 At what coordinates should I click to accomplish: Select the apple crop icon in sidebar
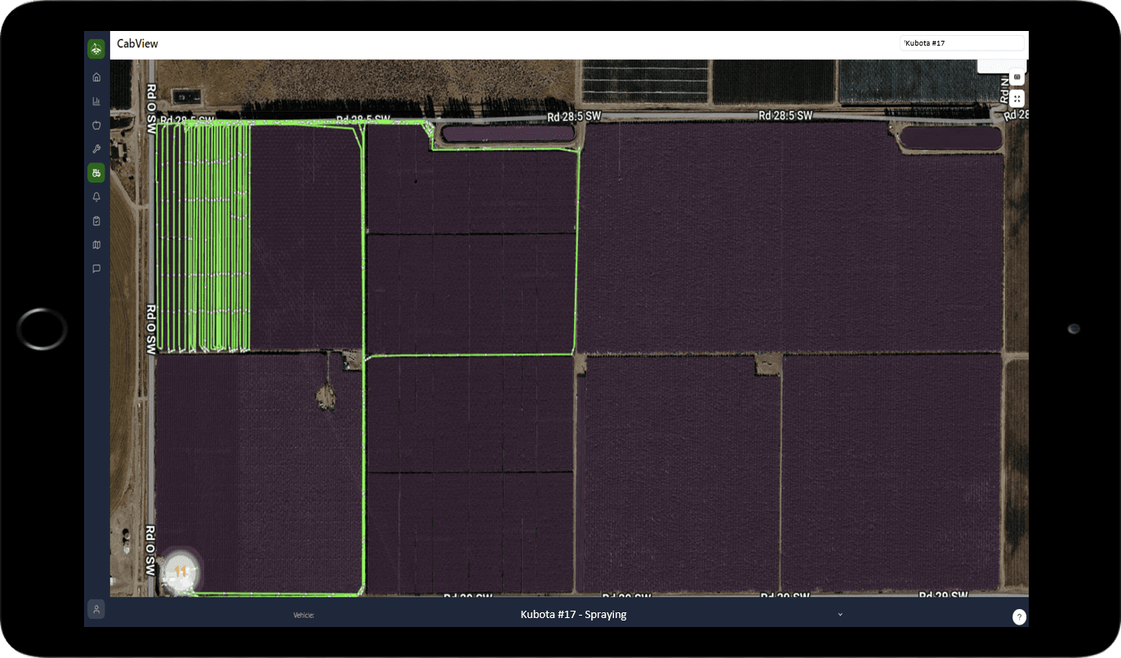[x=96, y=124]
